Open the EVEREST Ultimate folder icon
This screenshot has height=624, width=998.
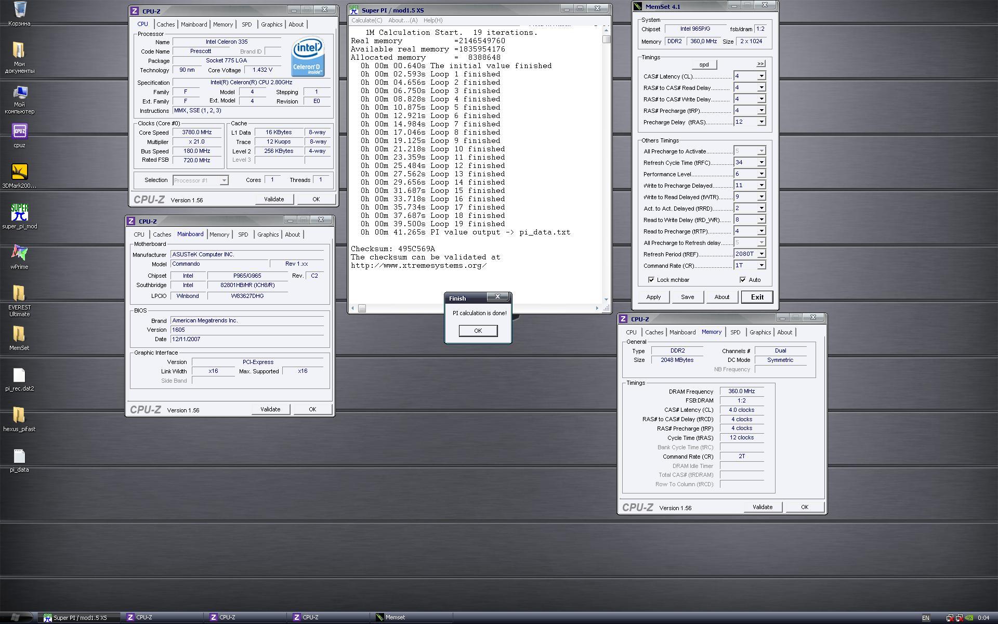point(19,301)
